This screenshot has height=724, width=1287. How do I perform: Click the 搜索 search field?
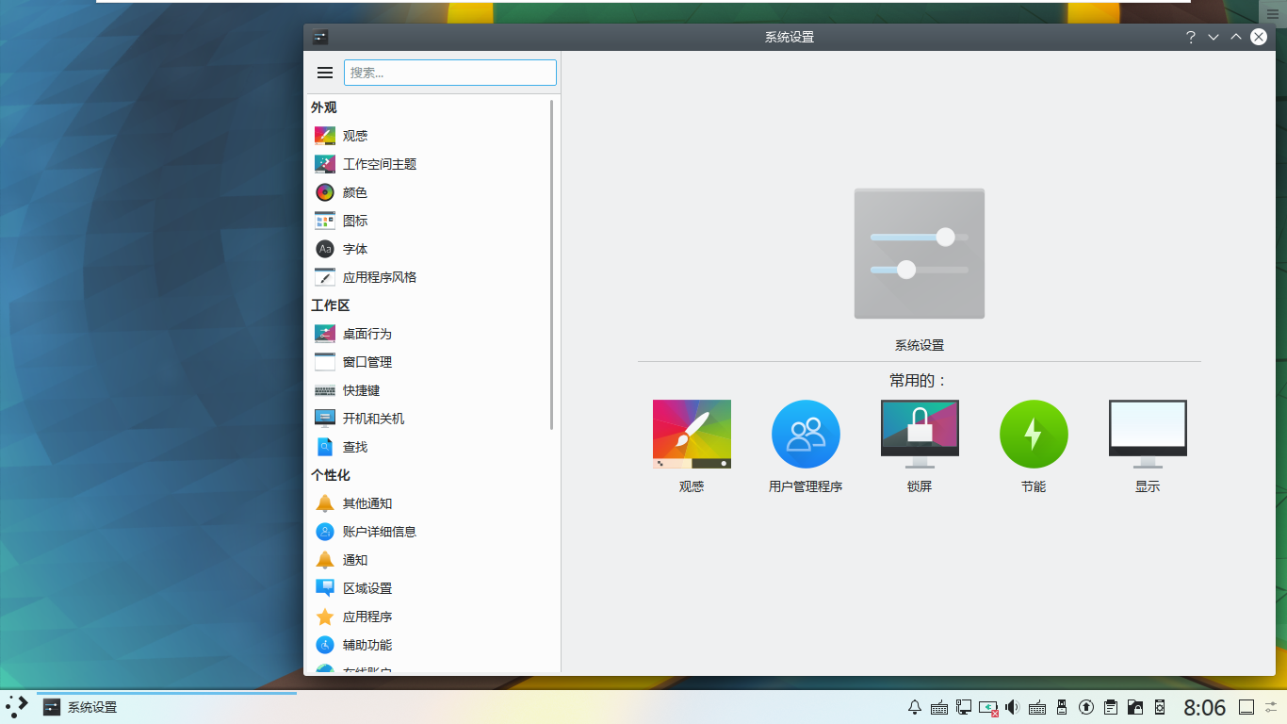point(450,73)
